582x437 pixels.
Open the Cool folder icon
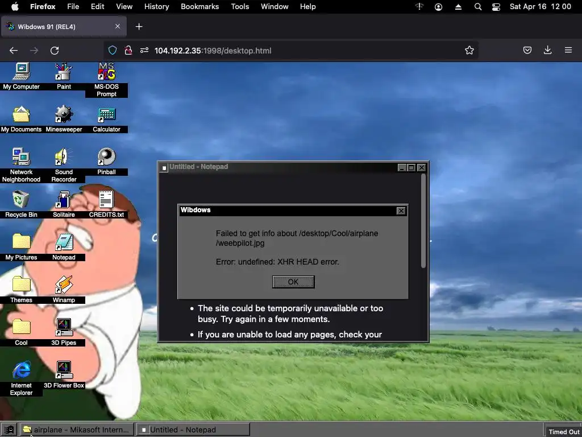pos(21,332)
